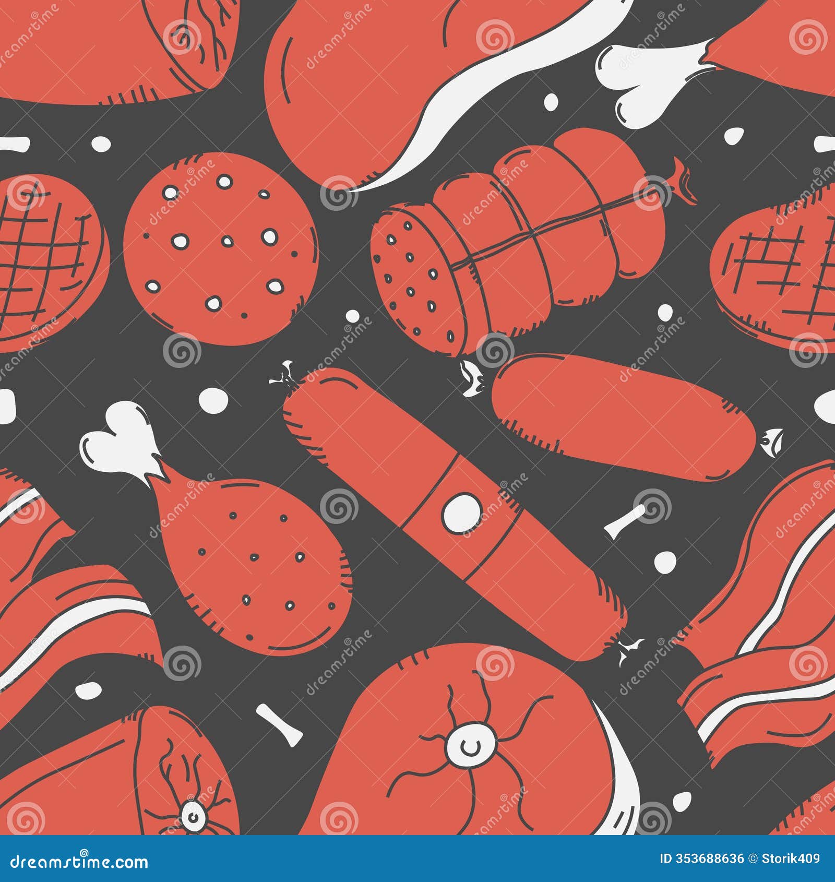Open the twisted casing end on the right sausage
The height and width of the screenshot is (882, 835).
coord(773,443)
